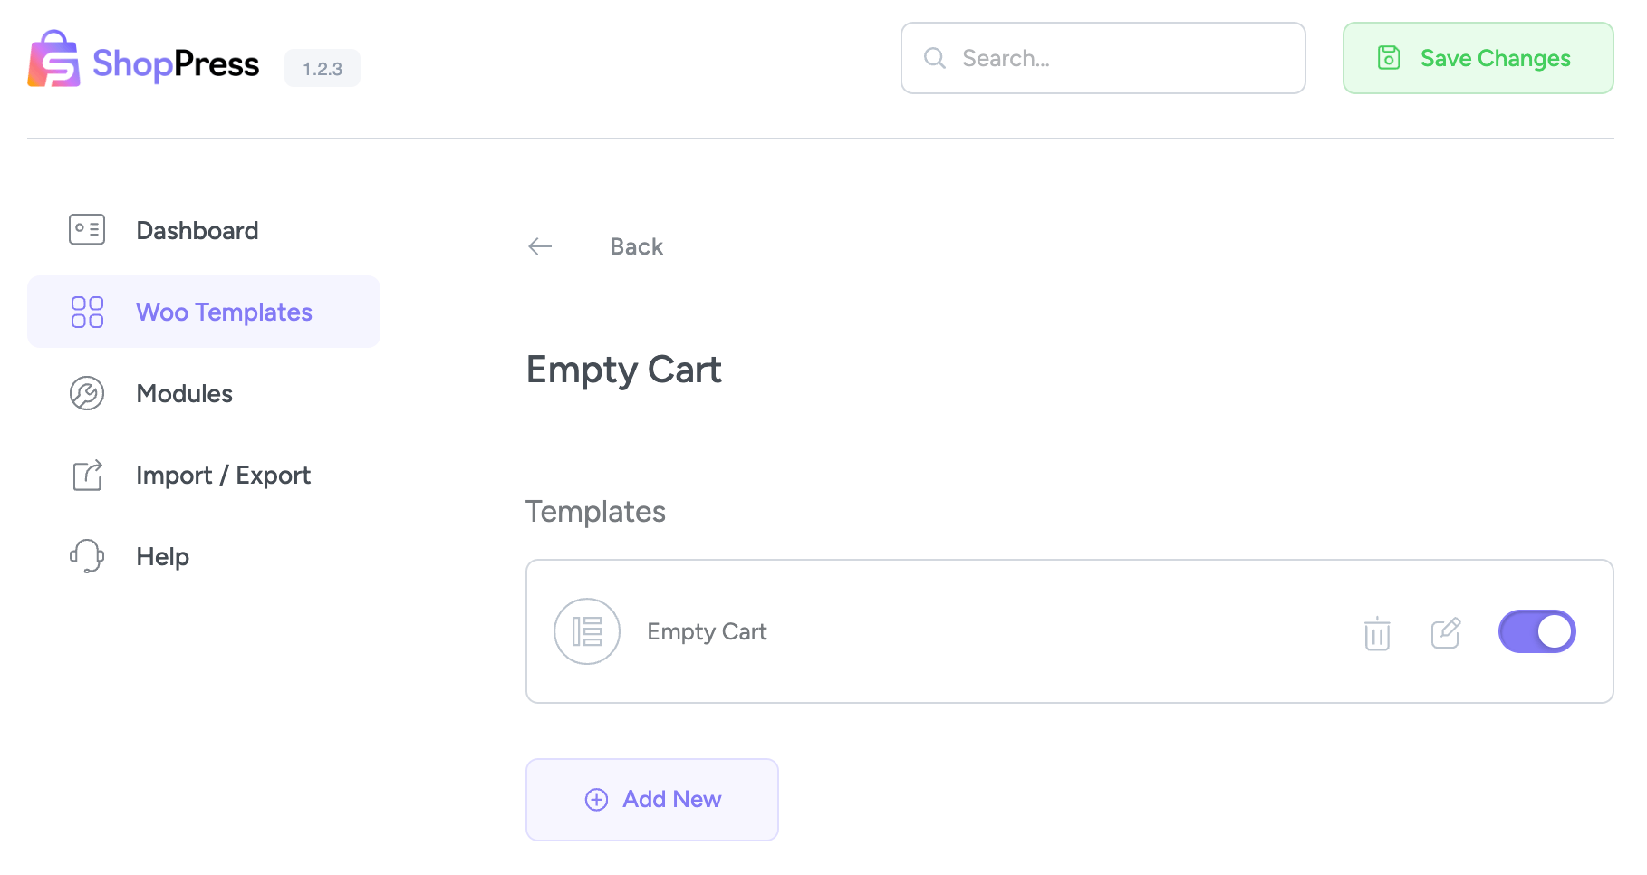Click the Modules wrench icon
The height and width of the screenshot is (875, 1647).
pyautogui.click(x=86, y=393)
